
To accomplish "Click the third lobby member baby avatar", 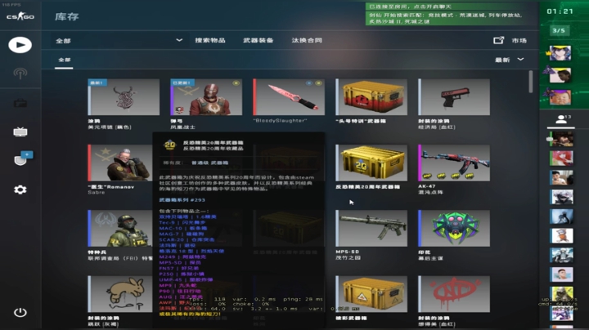I will click(560, 97).
